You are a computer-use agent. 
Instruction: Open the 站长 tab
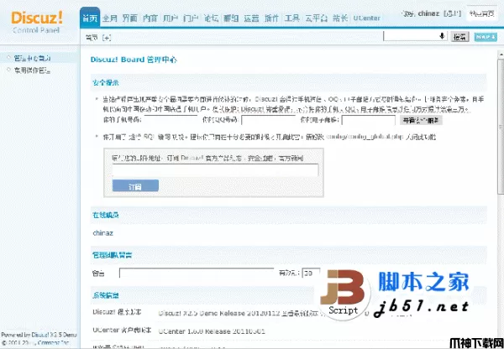340,18
